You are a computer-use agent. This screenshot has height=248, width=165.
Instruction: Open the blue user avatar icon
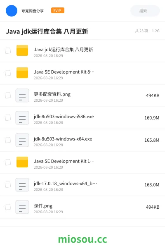12,11
